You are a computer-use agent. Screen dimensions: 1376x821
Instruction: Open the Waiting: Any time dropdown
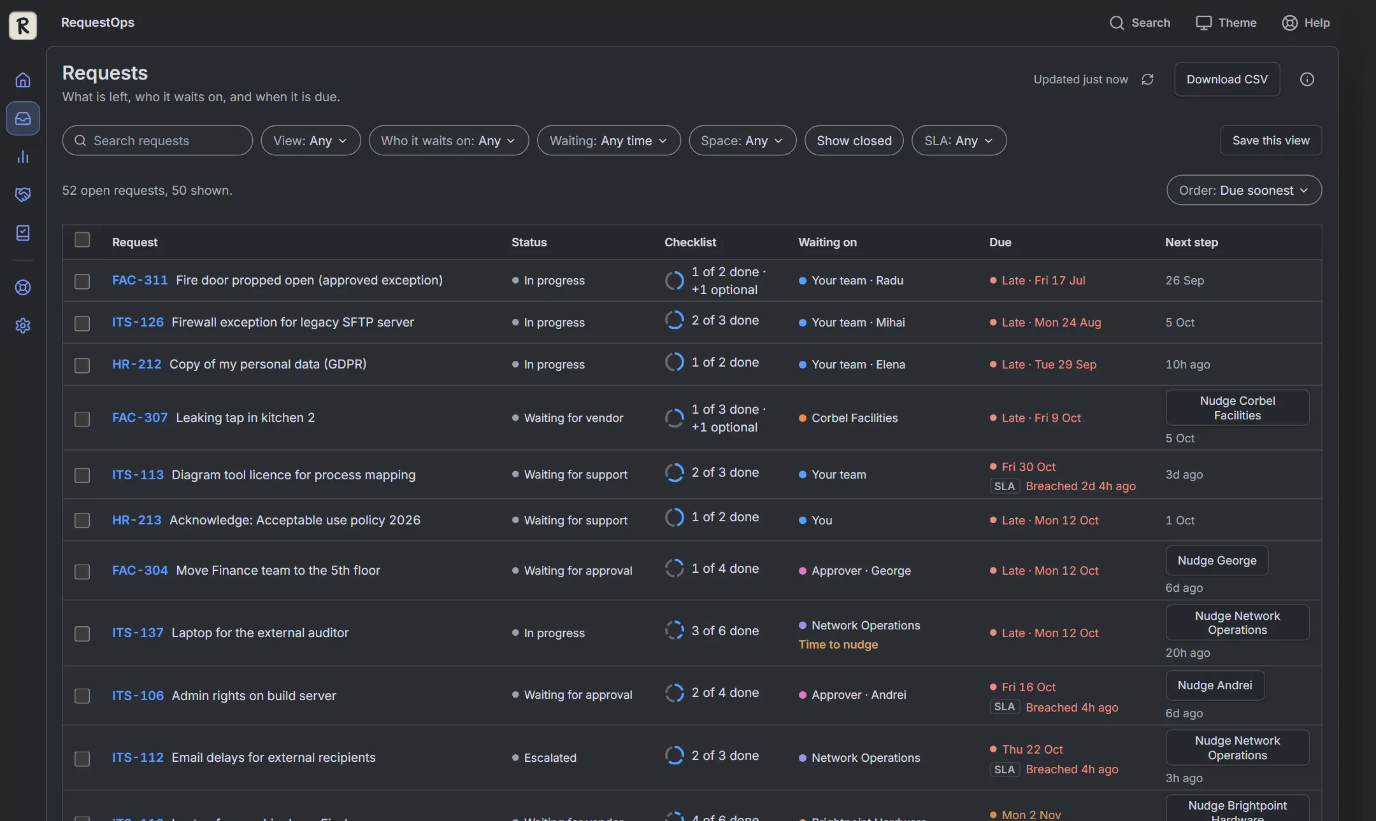[x=609, y=141]
